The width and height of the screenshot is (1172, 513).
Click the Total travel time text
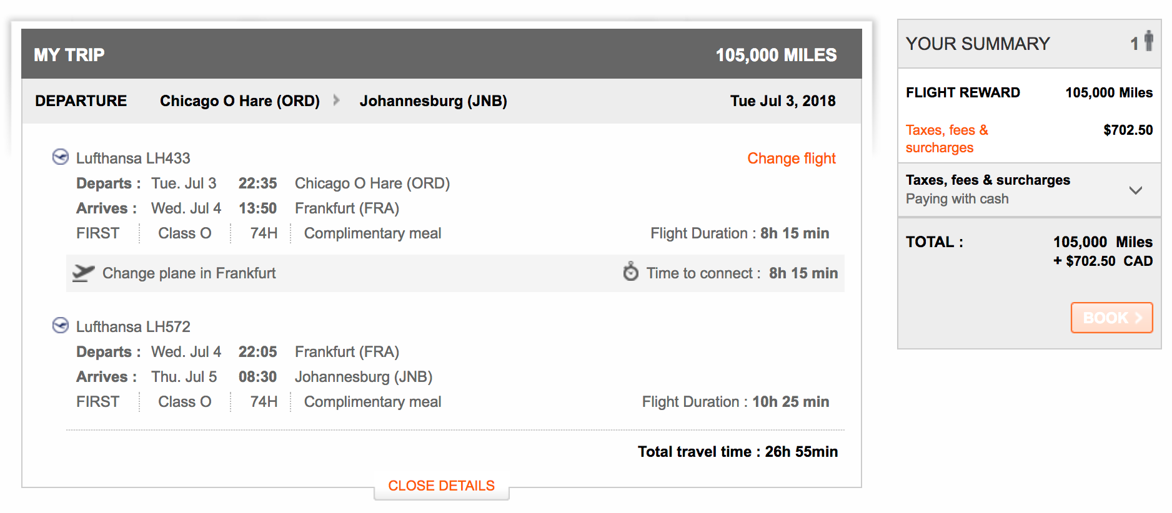click(737, 452)
